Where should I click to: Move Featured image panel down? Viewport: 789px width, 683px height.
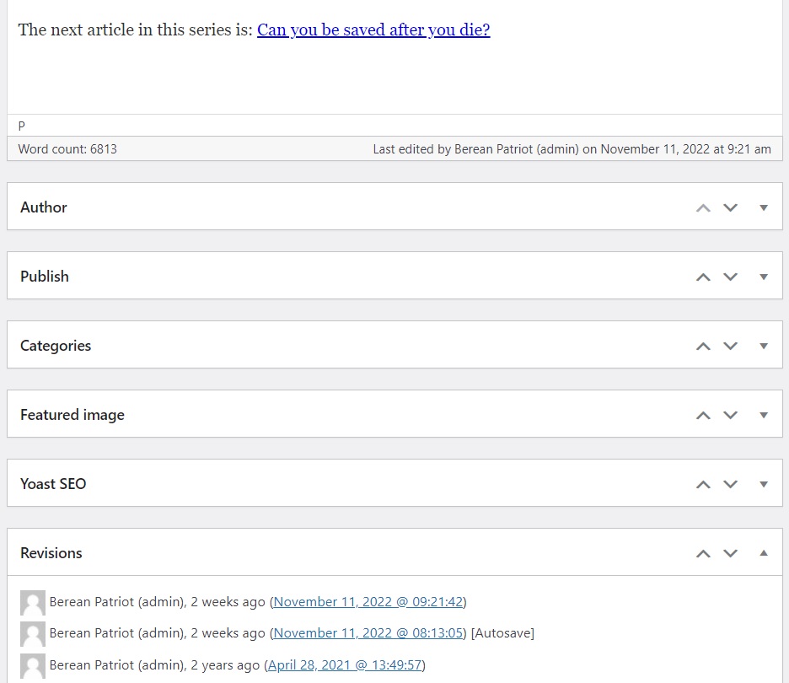coord(730,415)
